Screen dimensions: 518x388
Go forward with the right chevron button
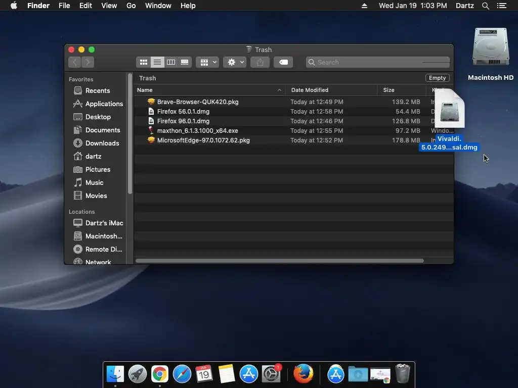[88, 62]
